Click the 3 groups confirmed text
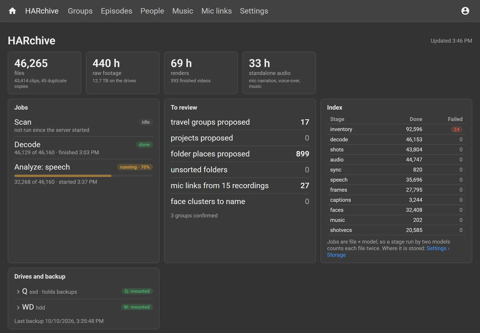 [194, 215]
